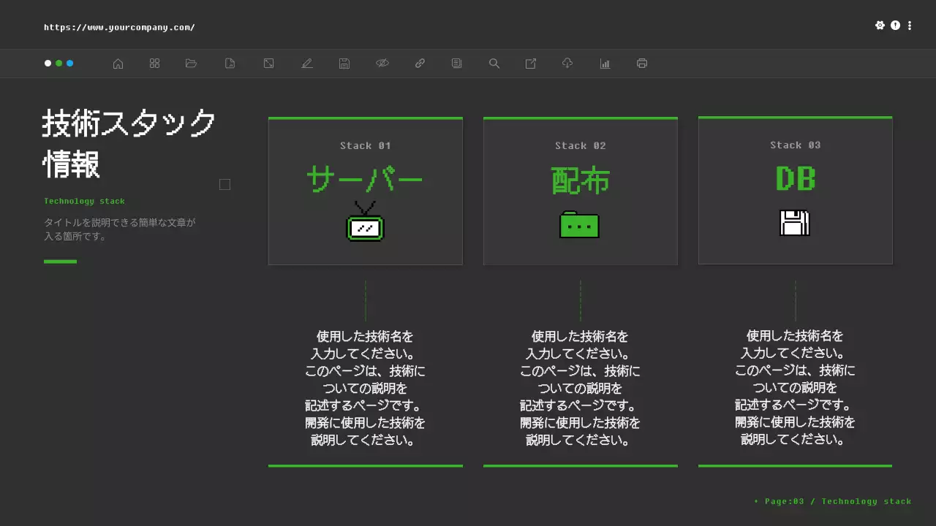The image size is (936, 526).
Task: Click the save floppy disk icon
Action: (344, 64)
